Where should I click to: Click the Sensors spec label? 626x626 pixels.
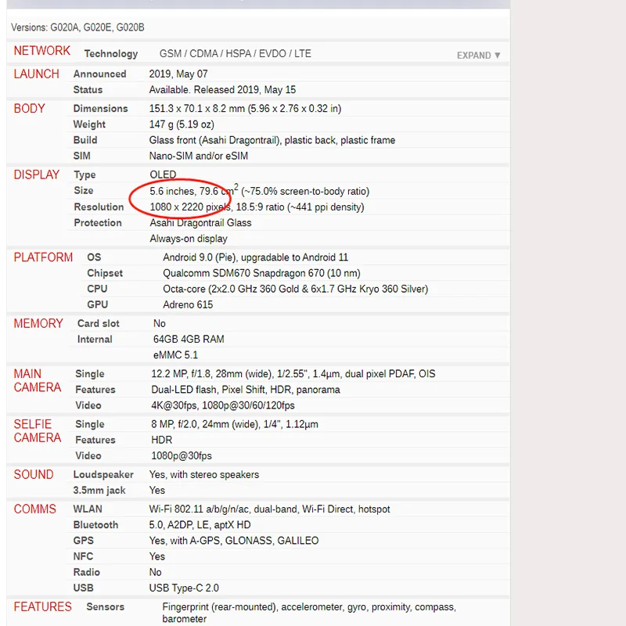point(106,607)
